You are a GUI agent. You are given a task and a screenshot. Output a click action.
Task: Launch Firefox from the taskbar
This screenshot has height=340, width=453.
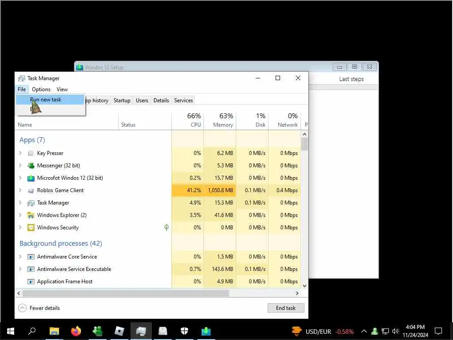[76, 331]
